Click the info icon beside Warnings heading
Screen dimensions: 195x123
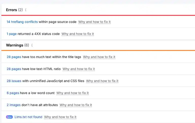point(32,45)
